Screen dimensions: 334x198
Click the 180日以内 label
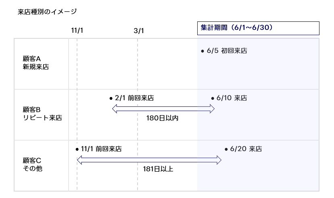pyautogui.click(x=162, y=118)
